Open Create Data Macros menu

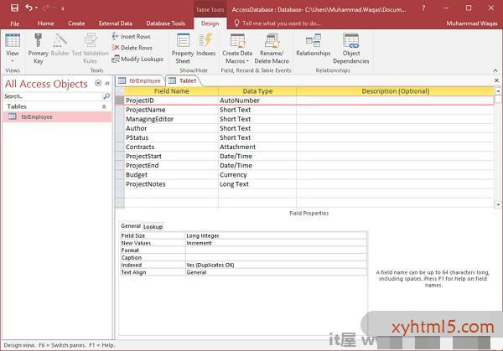click(x=237, y=49)
